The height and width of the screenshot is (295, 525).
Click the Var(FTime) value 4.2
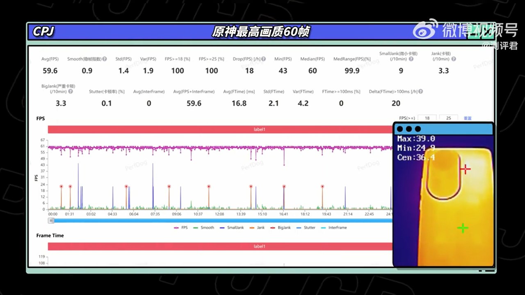click(x=303, y=103)
